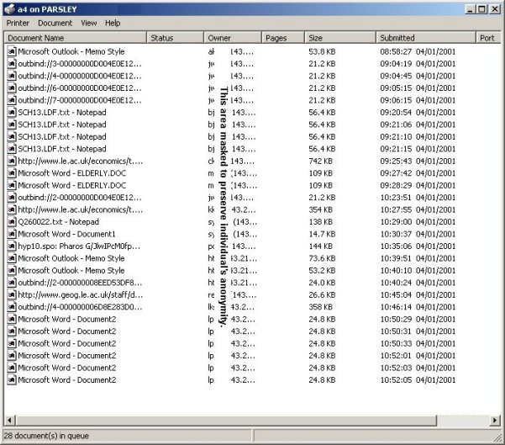Click the icon beside outbind://4-000000006D8E283D0
Image resolution: width=505 pixels, height=445 pixels.
pos(12,307)
